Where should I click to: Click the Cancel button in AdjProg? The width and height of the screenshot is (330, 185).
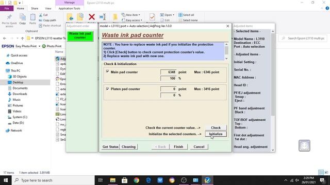pos(199,146)
